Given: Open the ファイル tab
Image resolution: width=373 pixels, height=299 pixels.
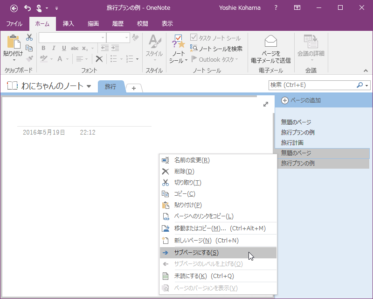Looking at the screenshot, I should coord(14,24).
